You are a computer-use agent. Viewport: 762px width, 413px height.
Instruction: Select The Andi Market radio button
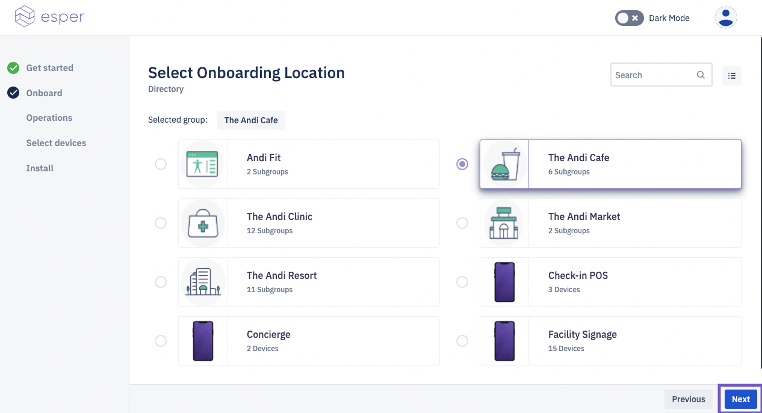462,223
